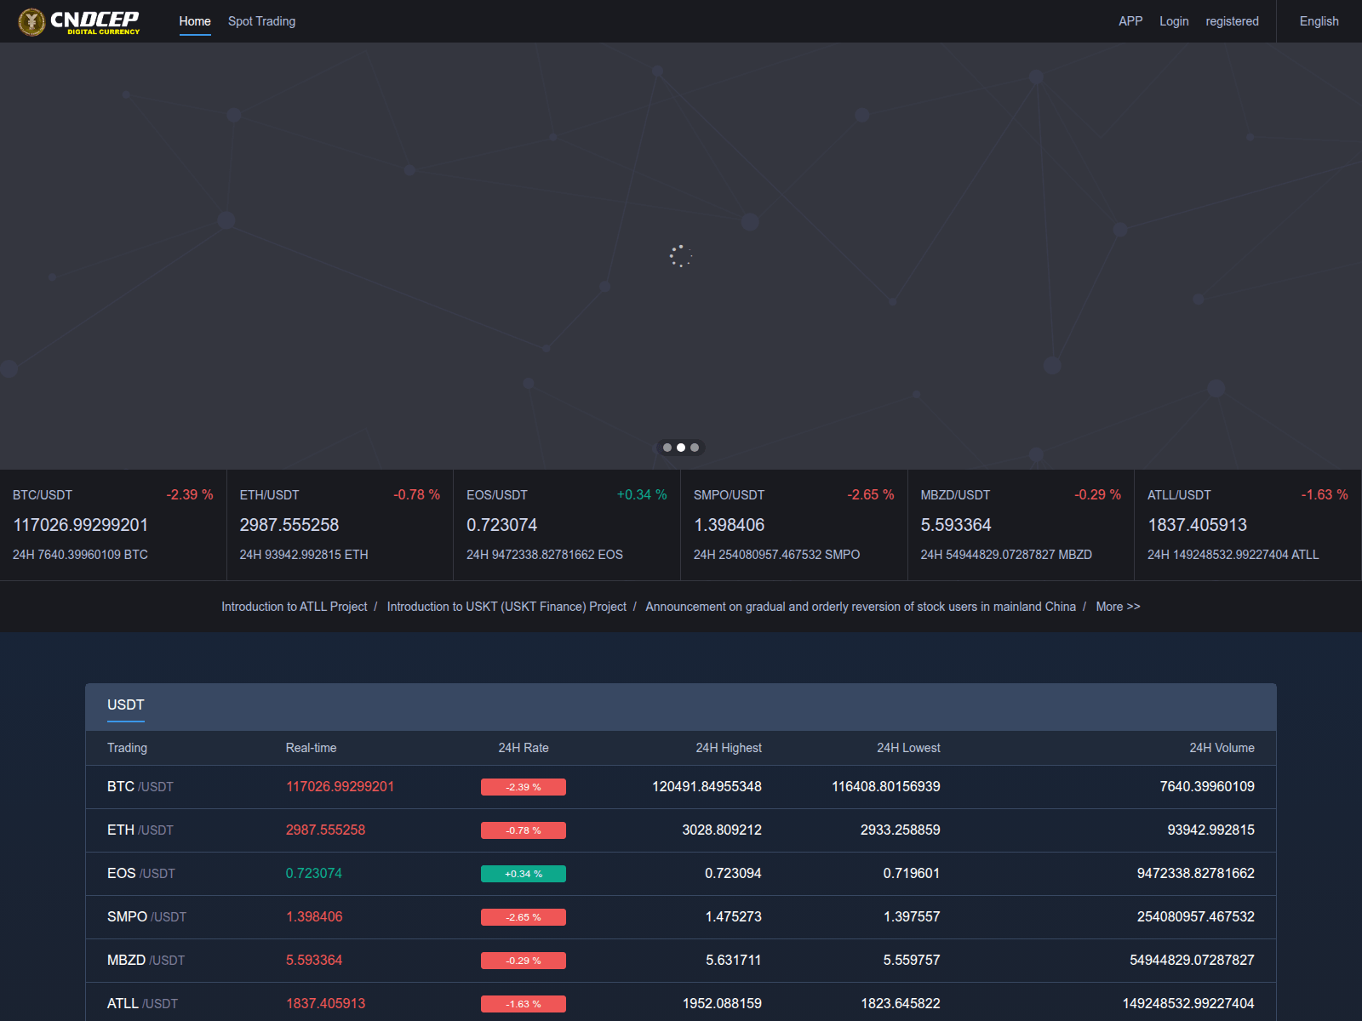Click the registered sign-up link
1362x1021 pixels.
(1232, 21)
